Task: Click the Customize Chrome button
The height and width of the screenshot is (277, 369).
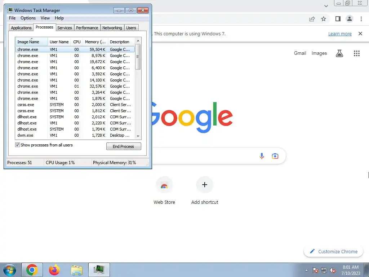Action: point(333,251)
